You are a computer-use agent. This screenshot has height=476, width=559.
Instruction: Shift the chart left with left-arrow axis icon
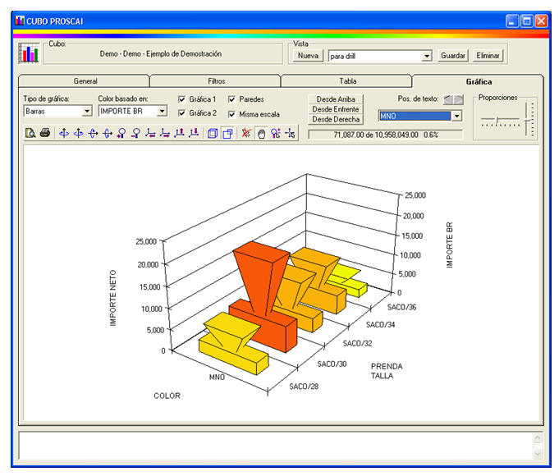150,133
